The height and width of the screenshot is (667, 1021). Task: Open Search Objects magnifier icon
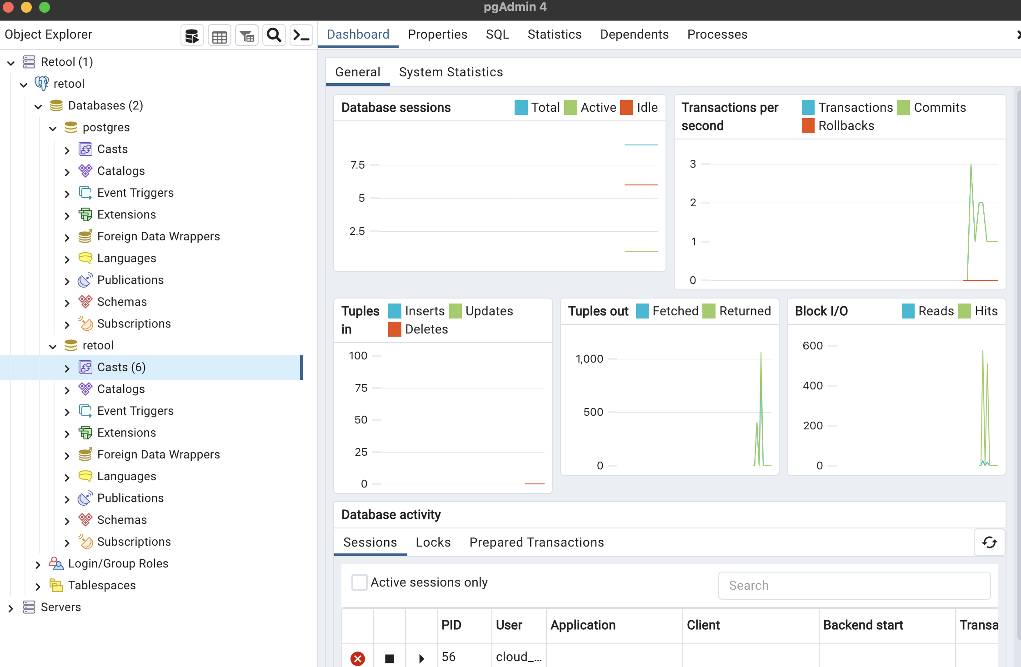pos(274,35)
